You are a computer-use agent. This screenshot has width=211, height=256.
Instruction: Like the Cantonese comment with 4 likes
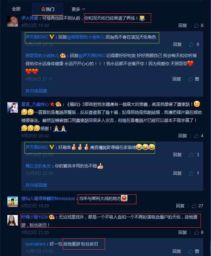click(x=199, y=136)
